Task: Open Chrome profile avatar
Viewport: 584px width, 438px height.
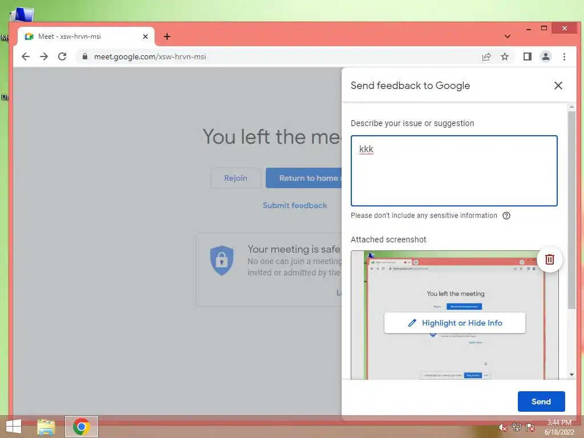Action: tap(546, 56)
